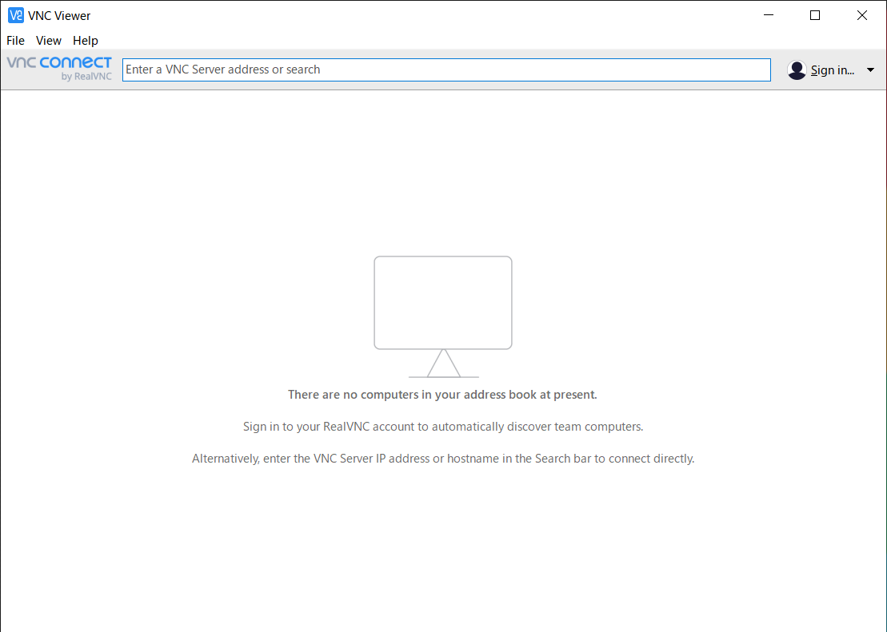Click the "no computers in your address book" text

(x=442, y=395)
